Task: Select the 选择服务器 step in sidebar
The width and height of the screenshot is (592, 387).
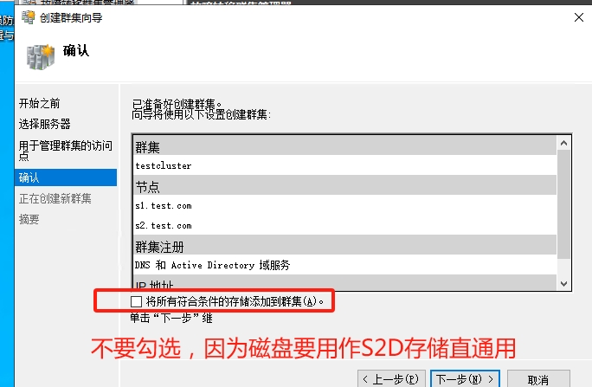Action: tap(44, 124)
